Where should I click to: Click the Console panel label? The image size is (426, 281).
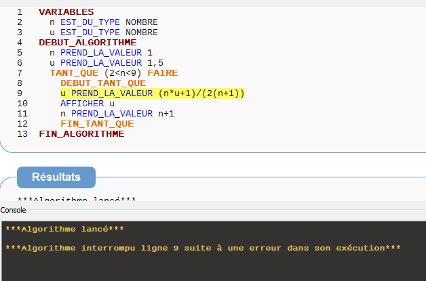(13, 211)
